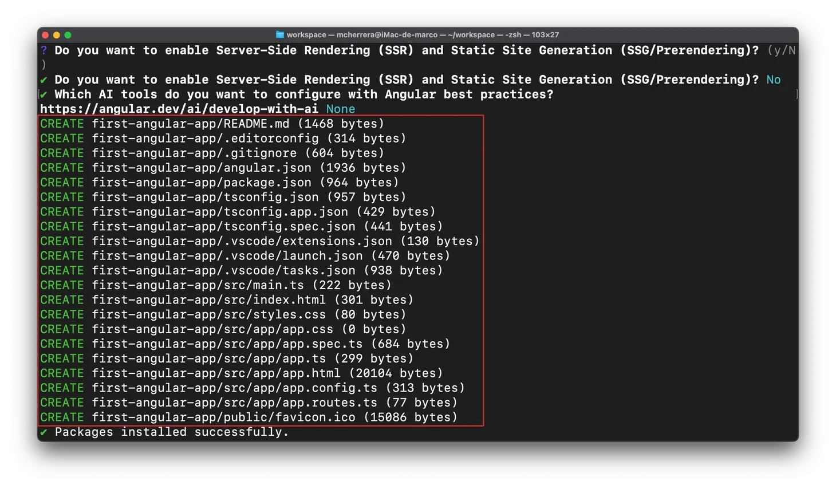Click the app.routes.ts output line
836x489 pixels.
pyautogui.click(x=249, y=403)
